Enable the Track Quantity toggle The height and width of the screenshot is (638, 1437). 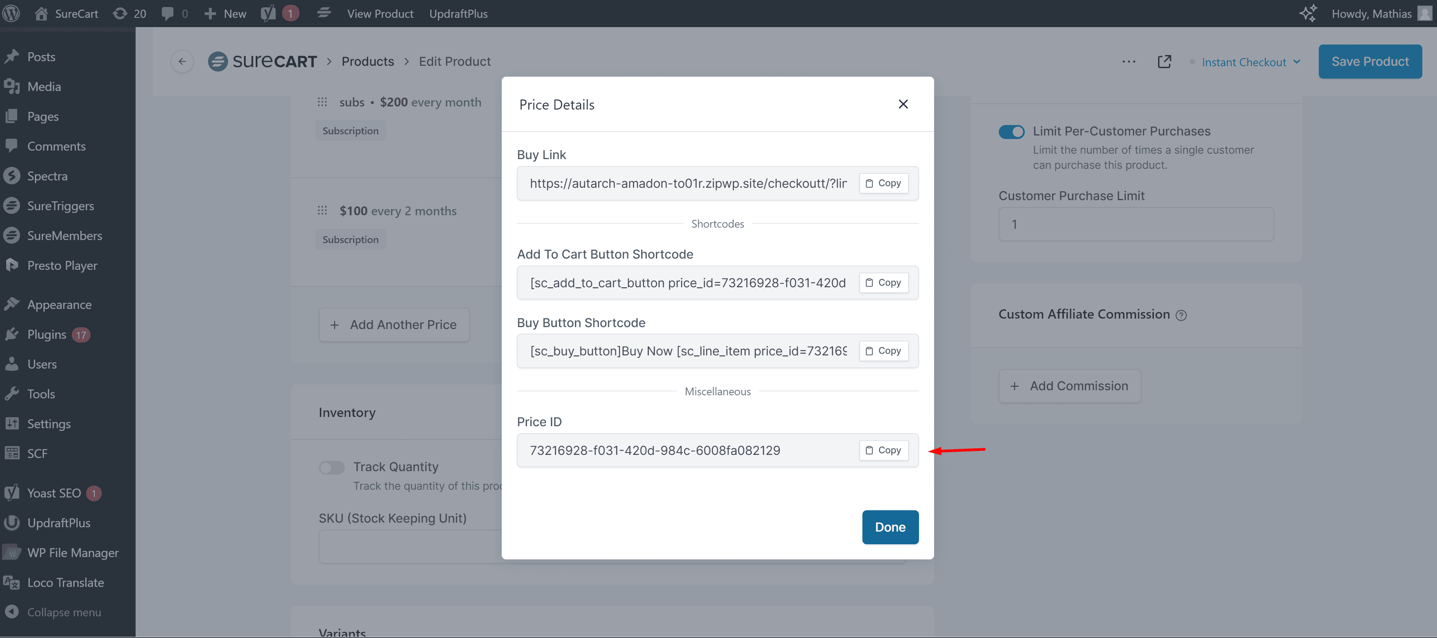pos(331,467)
